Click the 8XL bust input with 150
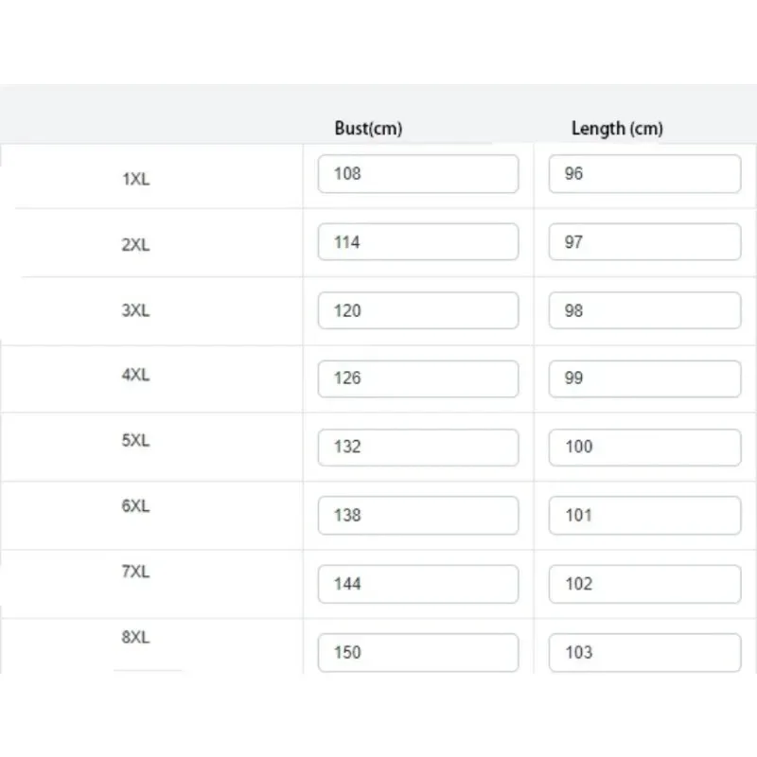Image resolution: width=757 pixels, height=757 pixels. (x=418, y=653)
